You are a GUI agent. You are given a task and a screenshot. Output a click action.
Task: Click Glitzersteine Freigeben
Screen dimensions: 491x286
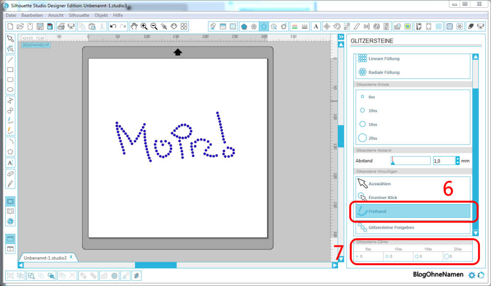(391, 227)
